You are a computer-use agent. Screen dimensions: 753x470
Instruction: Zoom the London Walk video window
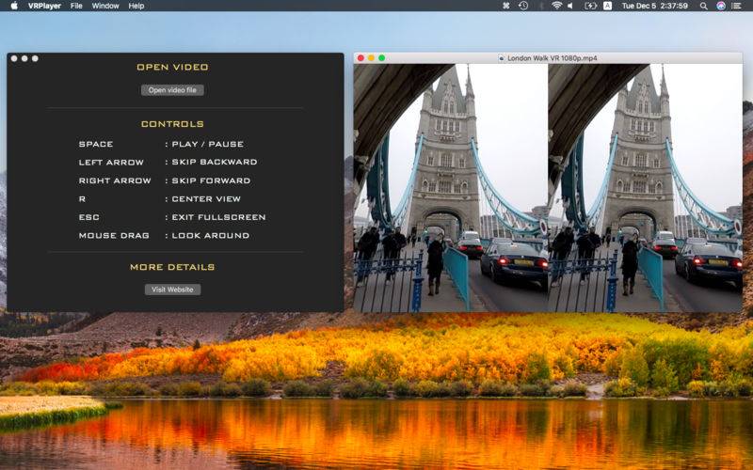coord(382,58)
